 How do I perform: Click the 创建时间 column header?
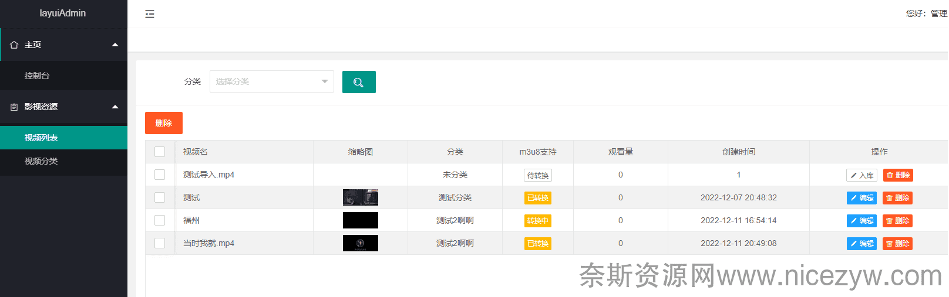[739, 152]
